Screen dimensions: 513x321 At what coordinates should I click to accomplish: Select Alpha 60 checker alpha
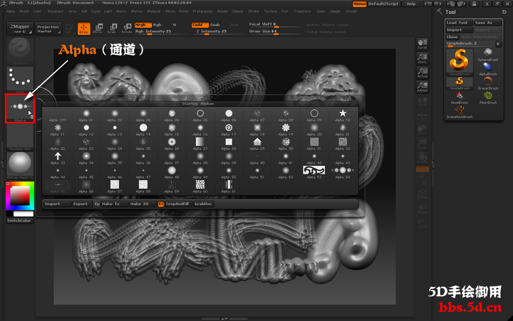200,187
